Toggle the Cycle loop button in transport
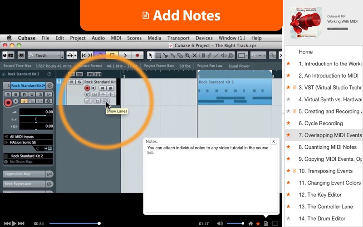The height and width of the screenshot is (227, 363). point(100,55)
